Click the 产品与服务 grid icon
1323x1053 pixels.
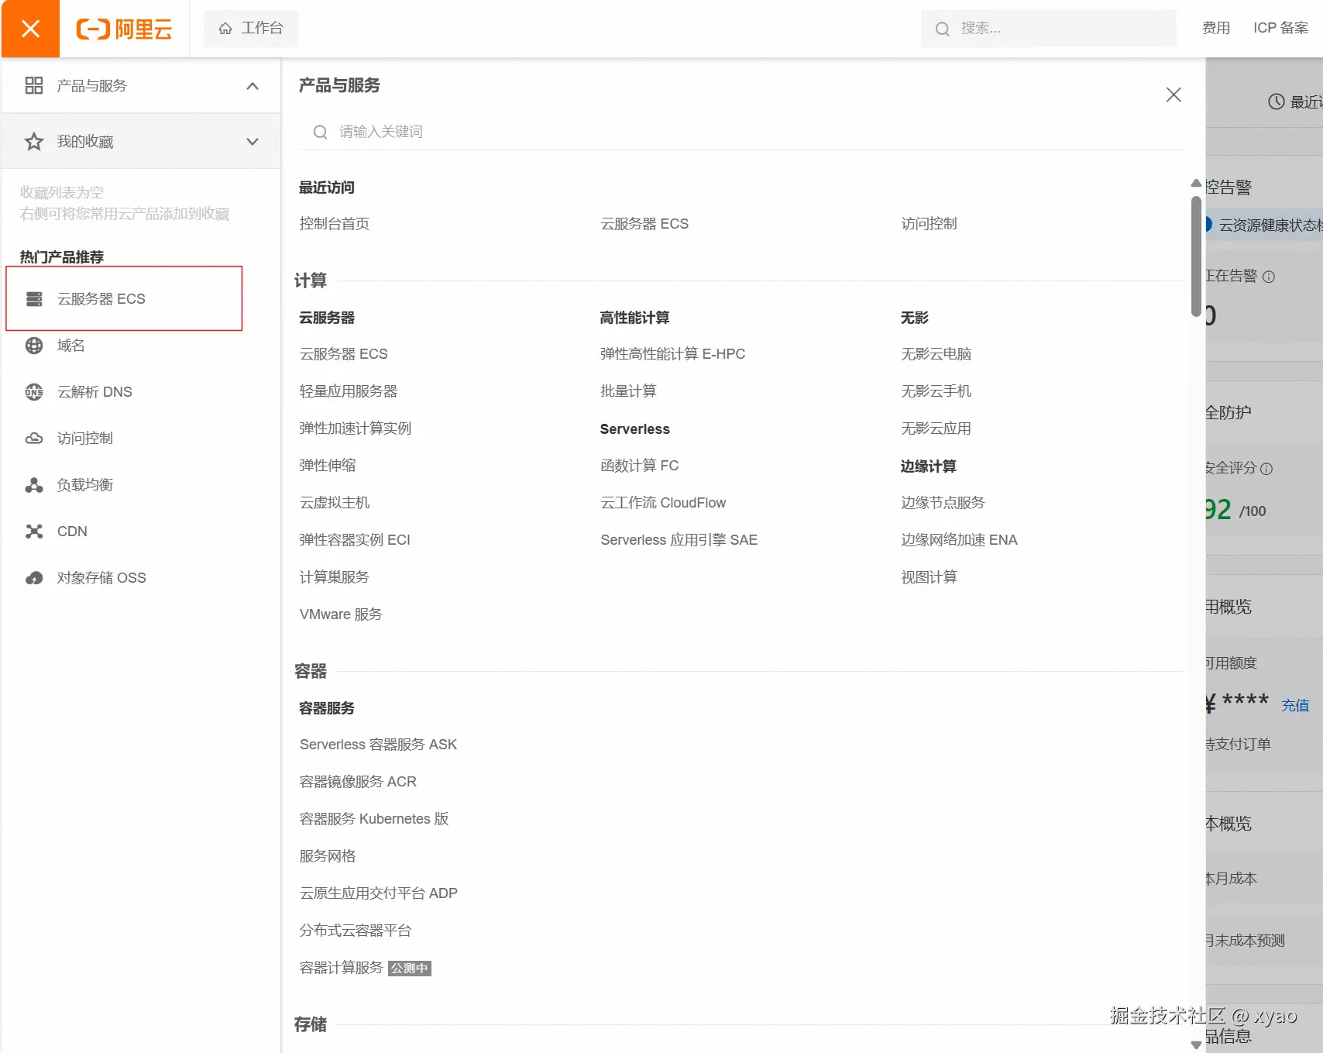[34, 85]
